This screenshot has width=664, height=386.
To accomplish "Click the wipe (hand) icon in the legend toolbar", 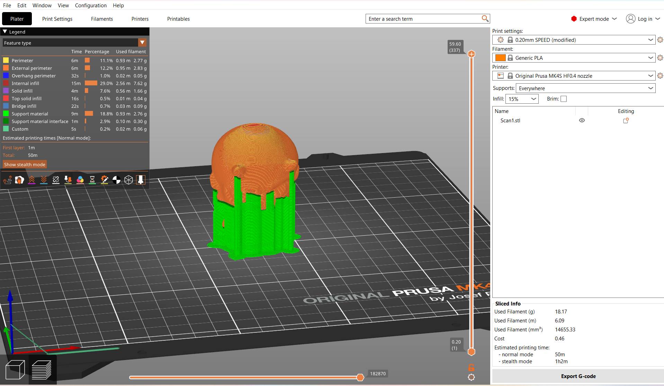I will point(19,180).
